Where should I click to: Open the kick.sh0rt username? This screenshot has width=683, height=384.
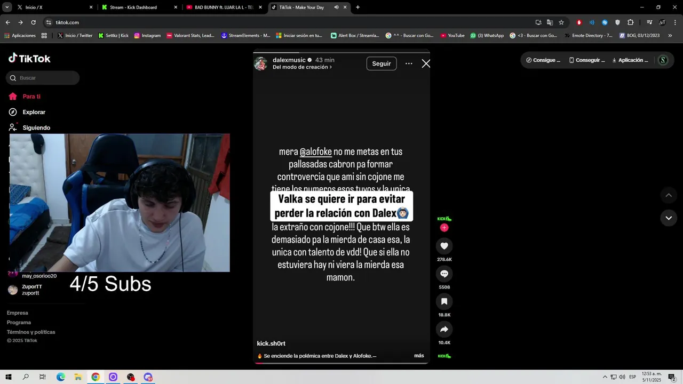coord(271,343)
